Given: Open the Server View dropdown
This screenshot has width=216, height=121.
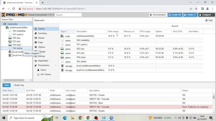Looking at the screenshot, I should pos(17,19).
